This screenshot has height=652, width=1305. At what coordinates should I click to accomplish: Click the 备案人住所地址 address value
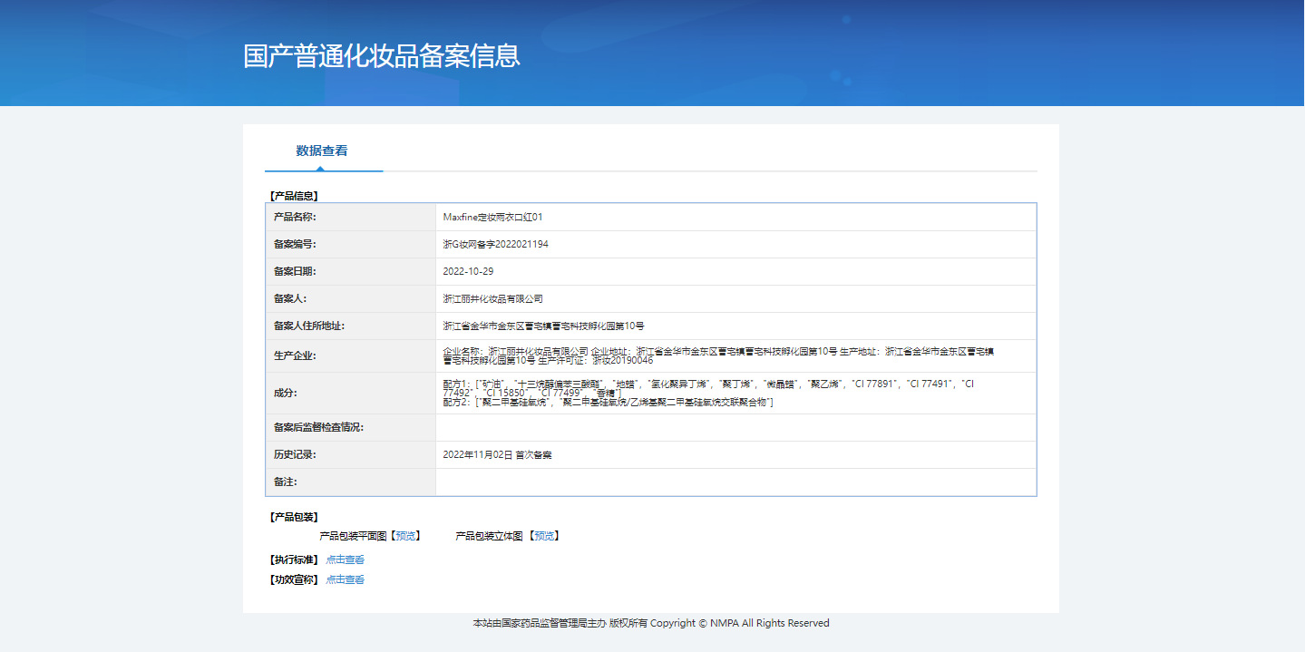(543, 326)
